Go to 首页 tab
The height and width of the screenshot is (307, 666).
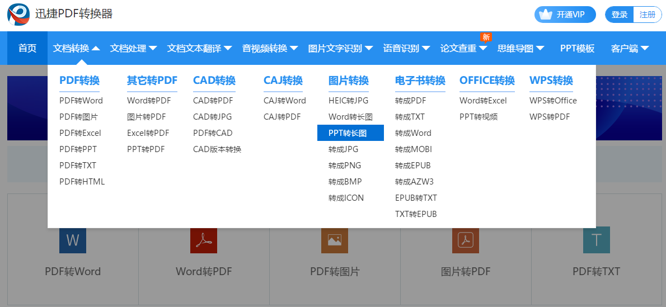click(27, 49)
